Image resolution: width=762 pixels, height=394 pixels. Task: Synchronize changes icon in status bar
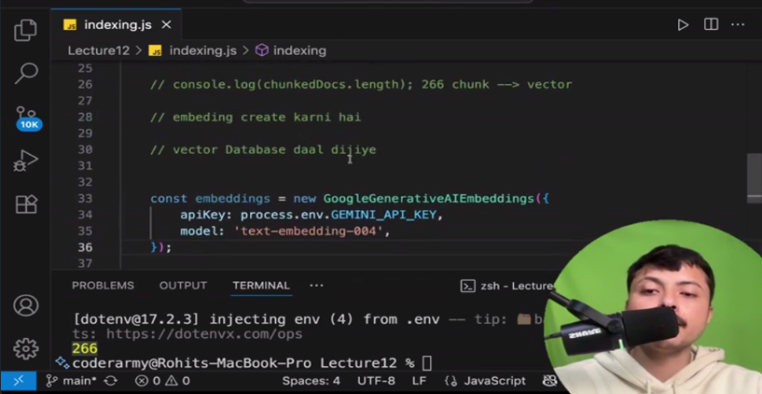111,381
